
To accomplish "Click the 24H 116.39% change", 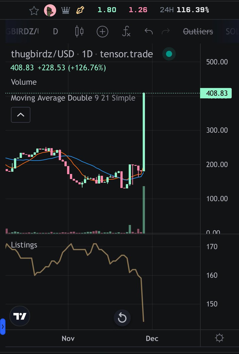I will 185,10.
